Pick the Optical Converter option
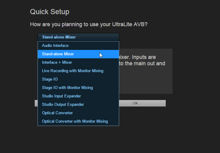The width and height of the screenshot is (220, 153). pyautogui.click(x=78, y=113)
